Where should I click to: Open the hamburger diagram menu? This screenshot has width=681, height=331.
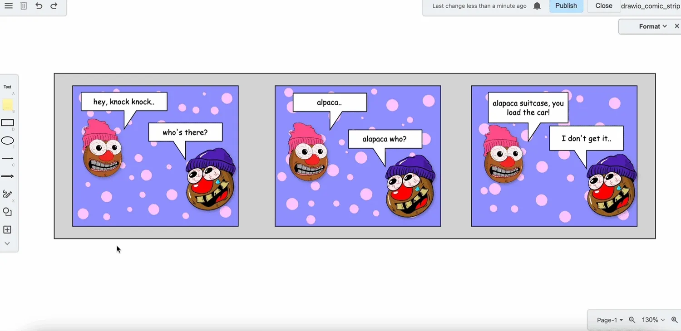(x=8, y=6)
